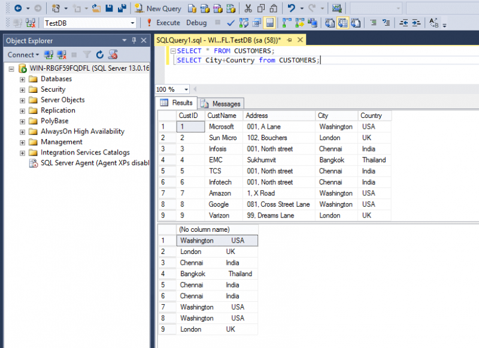
Task: Refresh the Object Explorer
Action: (100, 55)
